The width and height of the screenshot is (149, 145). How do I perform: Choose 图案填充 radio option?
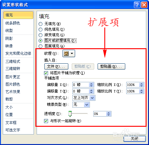[x=40, y=46]
